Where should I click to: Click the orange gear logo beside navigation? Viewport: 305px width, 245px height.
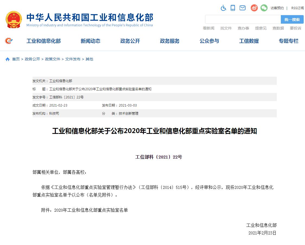click(9, 41)
